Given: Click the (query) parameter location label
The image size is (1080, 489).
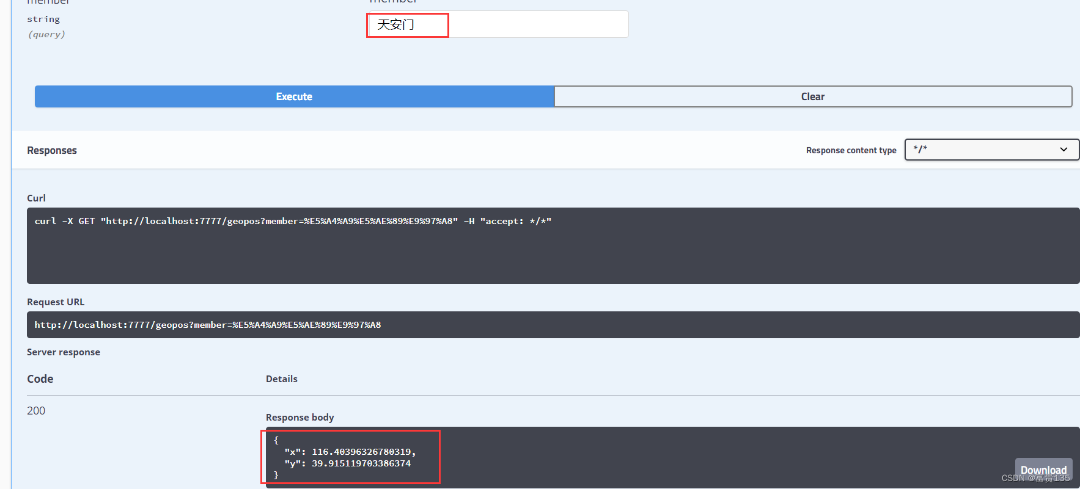Looking at the screenshot, I should 46,34.
